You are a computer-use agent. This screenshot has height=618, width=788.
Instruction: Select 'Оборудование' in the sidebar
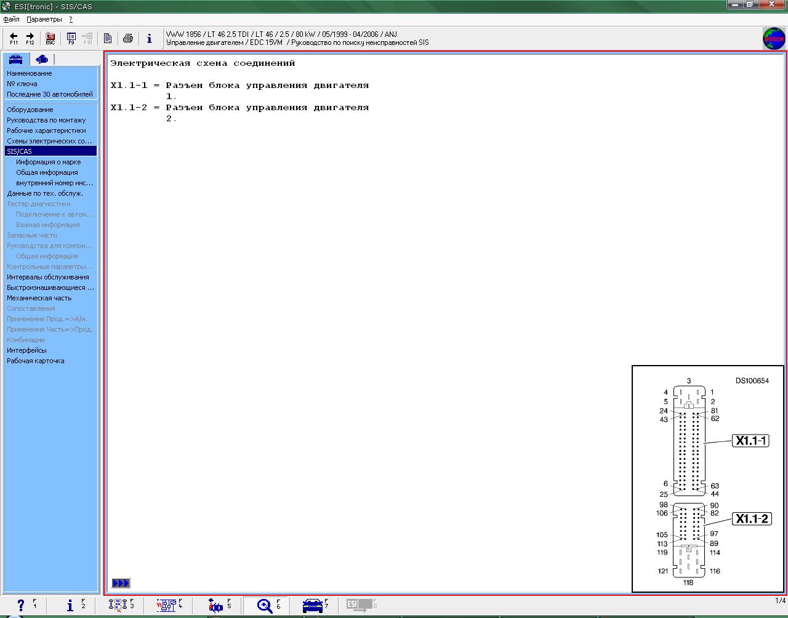point(30,110)
